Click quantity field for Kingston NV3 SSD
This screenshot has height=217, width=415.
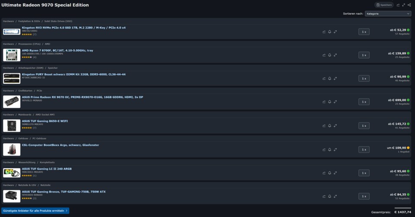[x=364, y=31]
